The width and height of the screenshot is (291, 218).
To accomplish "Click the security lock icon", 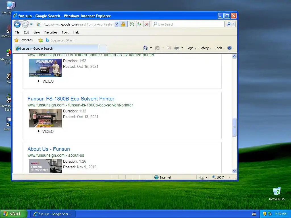I will click(123, 24).
